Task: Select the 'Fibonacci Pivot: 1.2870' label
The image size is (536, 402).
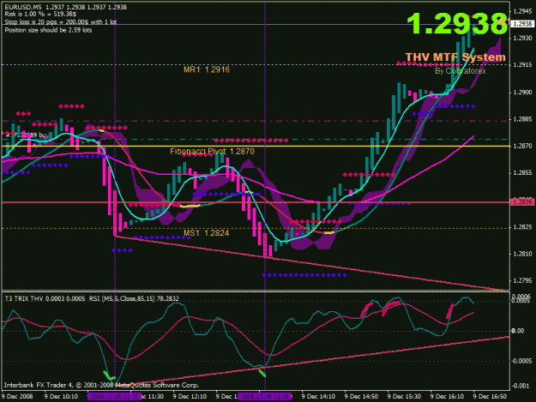Action: pyautogui.click(x=213, y=152)
